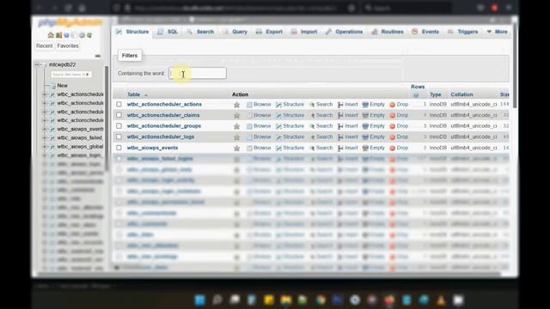Screen dimensions: 550x309
Task: Expand first wtbc_actionschedule tree item
Action: [45, 94]
